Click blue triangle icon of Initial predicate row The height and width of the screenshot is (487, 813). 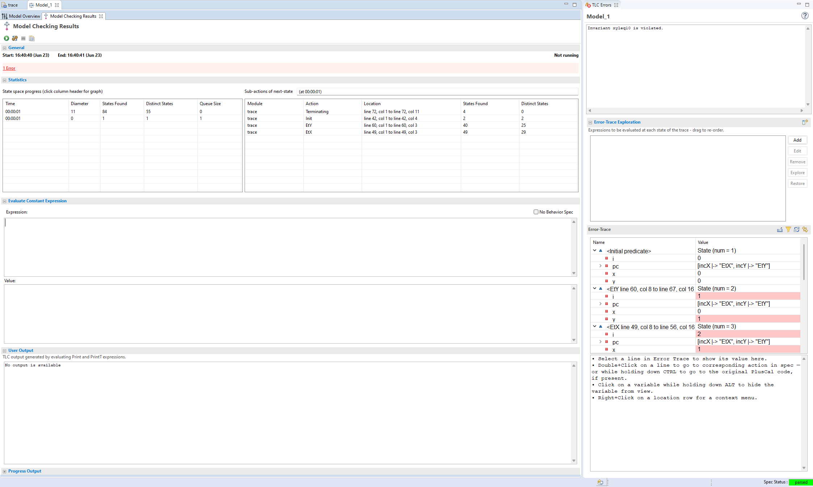(x=601, y=251)
